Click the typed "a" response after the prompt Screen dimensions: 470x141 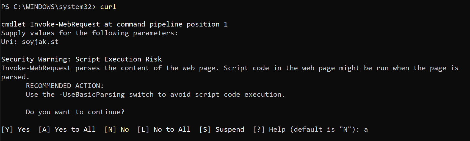pos(366,130)
